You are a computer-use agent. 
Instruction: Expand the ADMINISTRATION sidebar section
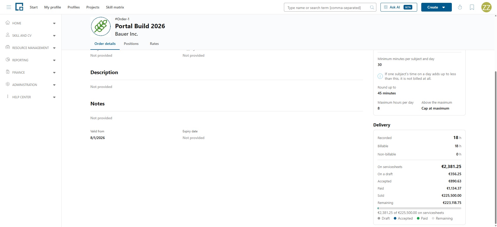[54, 85]
